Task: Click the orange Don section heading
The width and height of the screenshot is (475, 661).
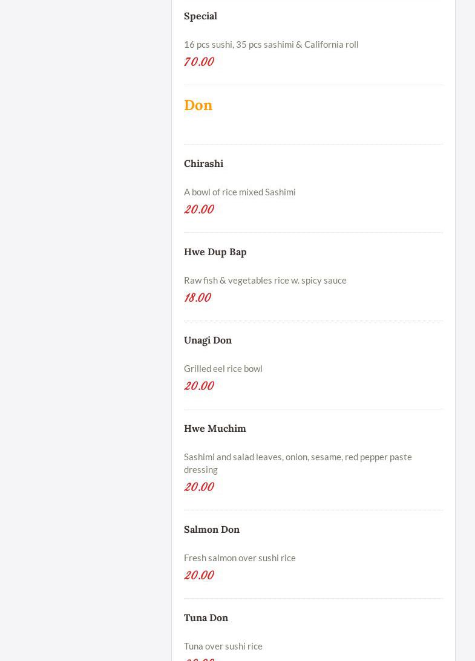Action: pyautogui.click(x=198, y=105)
